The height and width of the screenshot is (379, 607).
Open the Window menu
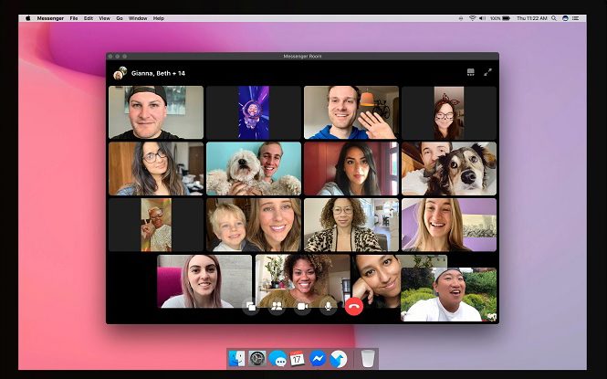[x=138, y=18]
